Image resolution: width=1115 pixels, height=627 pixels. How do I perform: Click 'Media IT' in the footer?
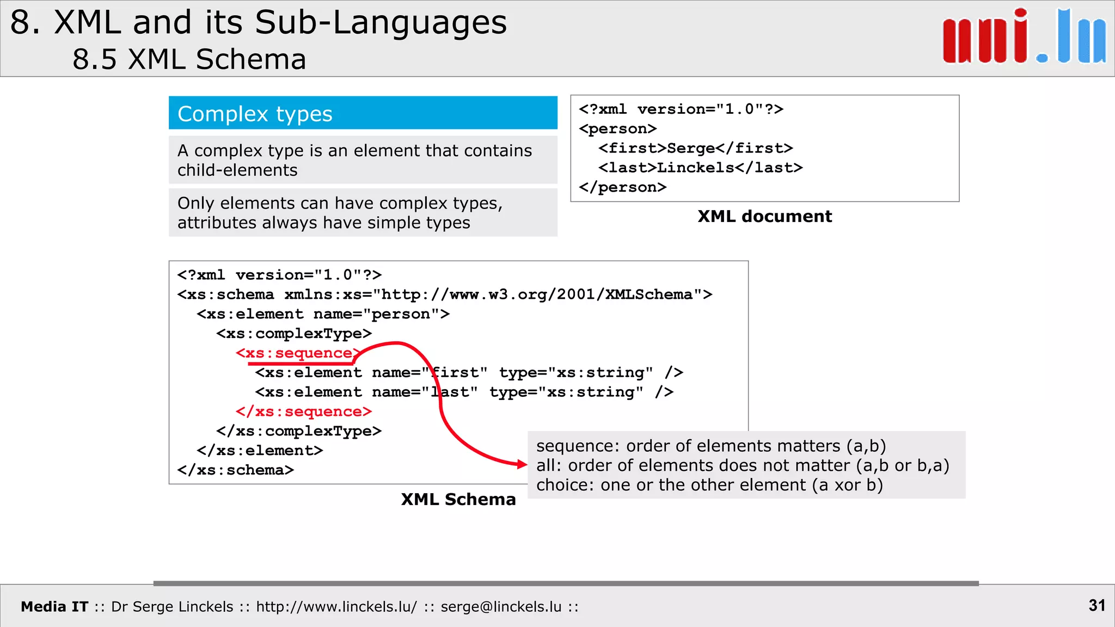pos(54,606)
